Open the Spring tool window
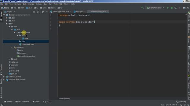190x106 pixels. pyautogui.click(x=36, y=102)
